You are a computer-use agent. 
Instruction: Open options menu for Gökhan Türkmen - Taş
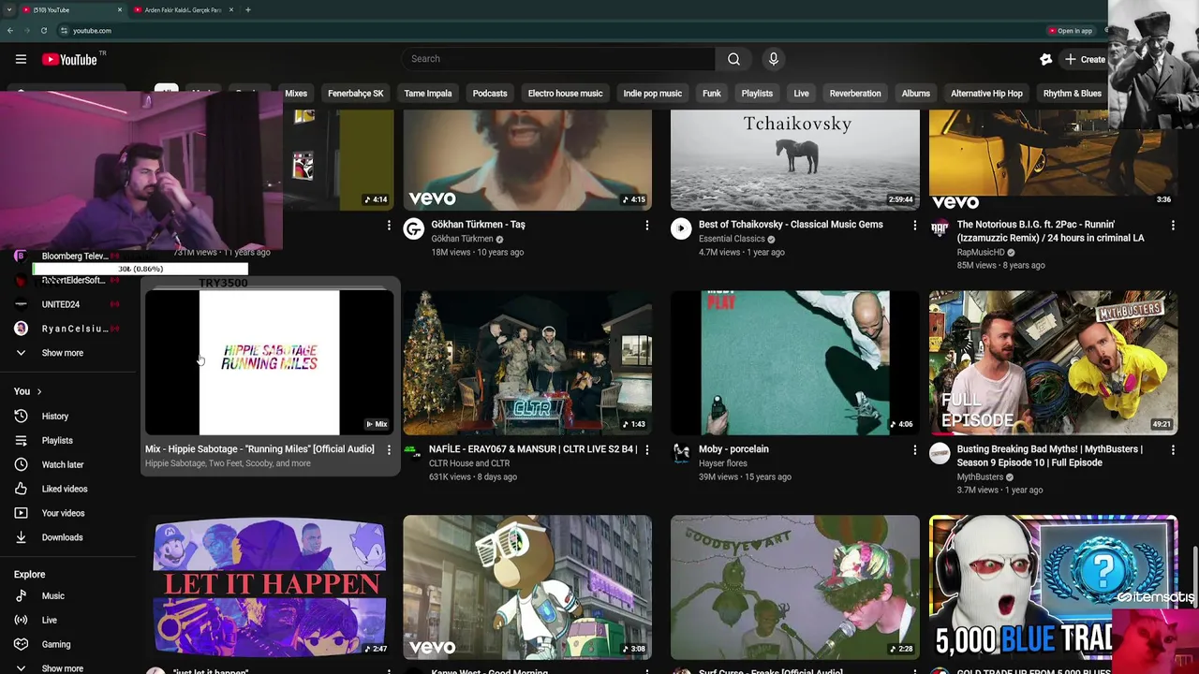[646, 225]
